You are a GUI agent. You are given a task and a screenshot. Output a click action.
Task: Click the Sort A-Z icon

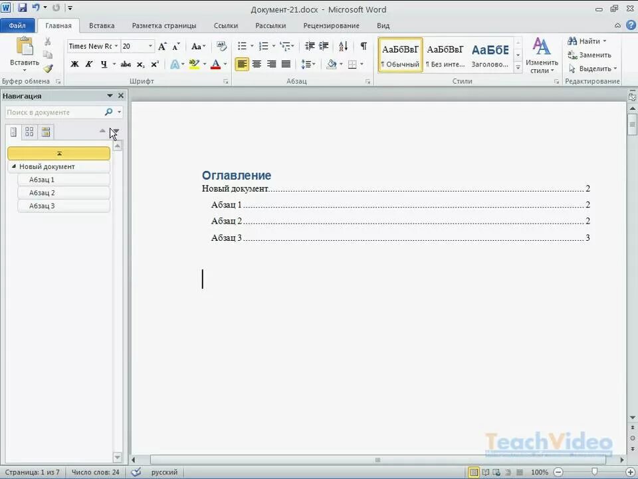(343, 46)
